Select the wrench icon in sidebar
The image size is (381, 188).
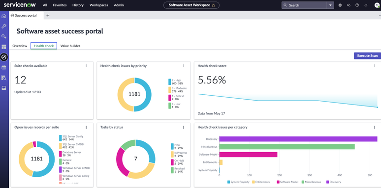pos(4,26)
